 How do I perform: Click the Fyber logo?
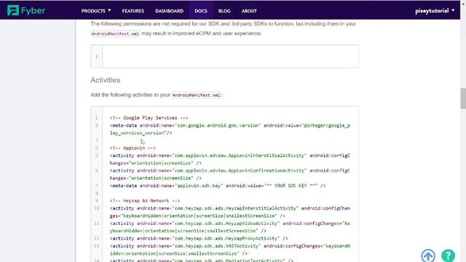click(x=26, y=10)
